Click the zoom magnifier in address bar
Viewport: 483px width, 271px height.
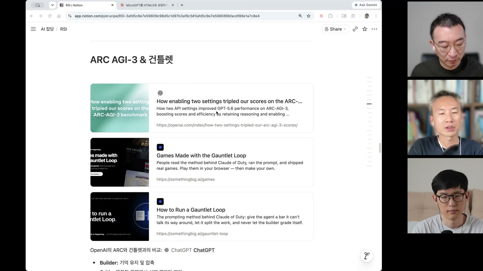point(300,16)
